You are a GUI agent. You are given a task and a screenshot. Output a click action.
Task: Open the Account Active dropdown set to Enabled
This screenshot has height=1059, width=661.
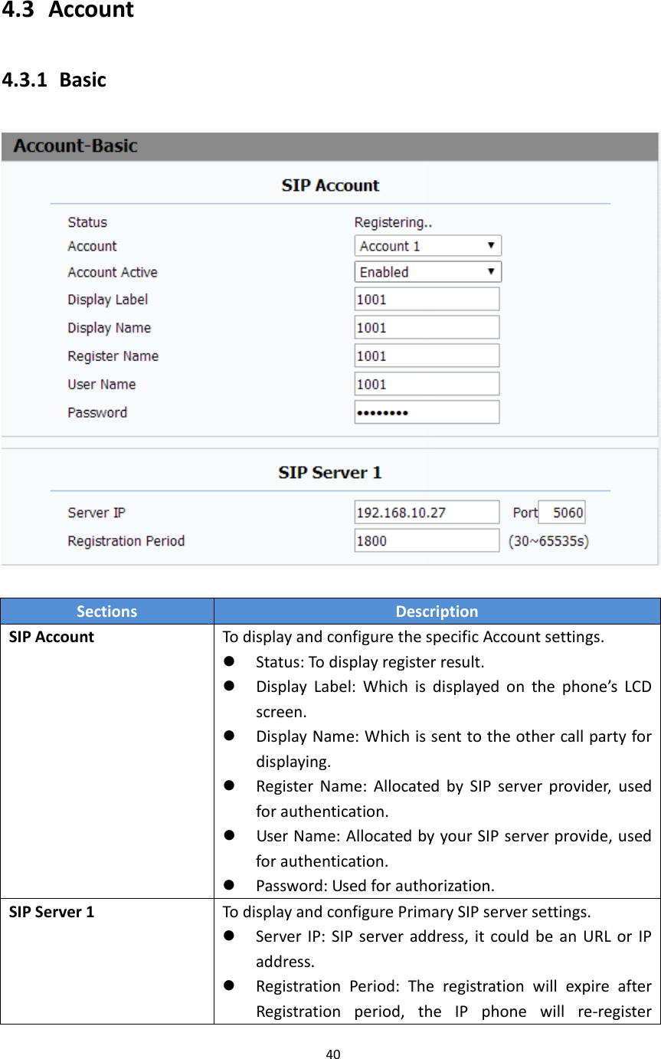click(x=426, y=271)
